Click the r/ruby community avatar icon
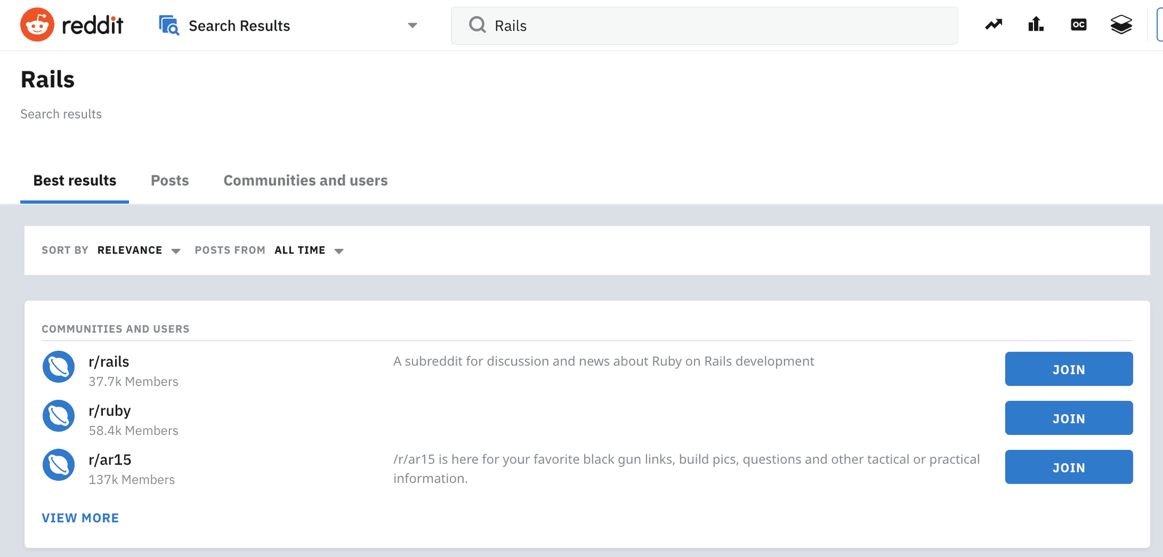 (x=58, y=416)
